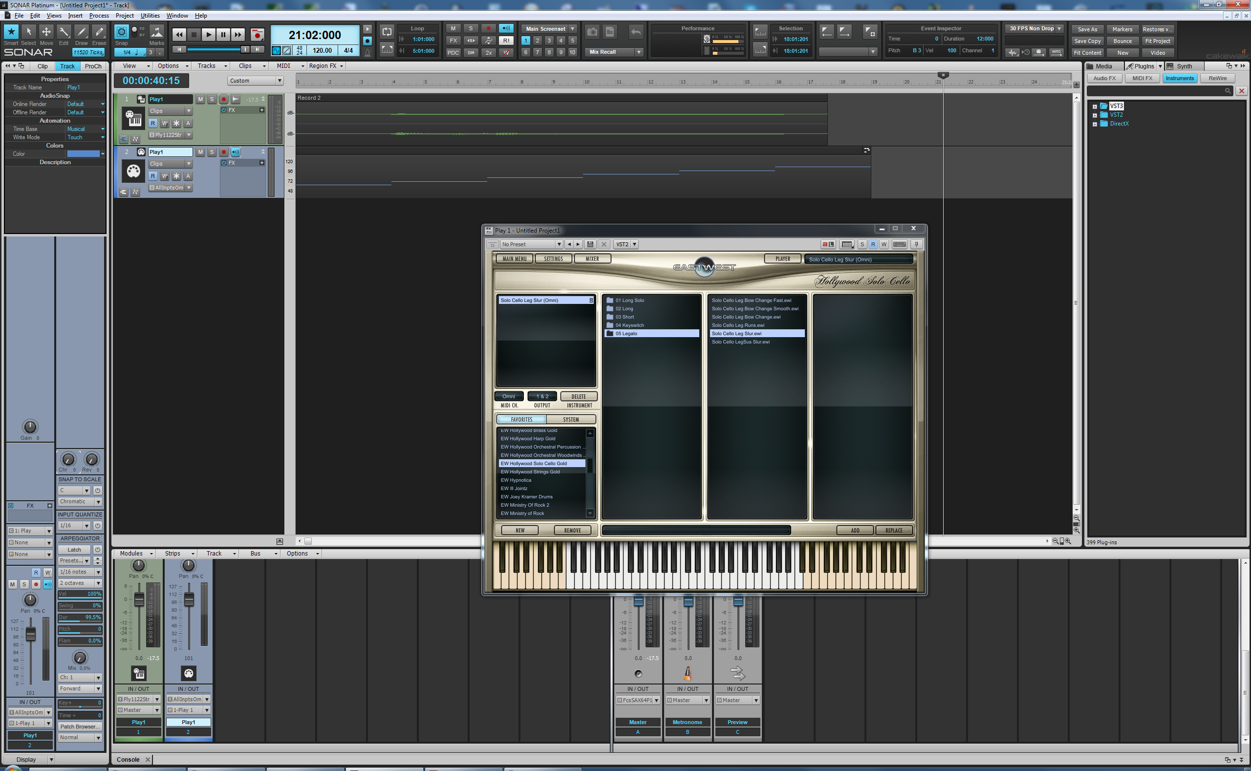Viewport: 1251px width, 771px height.
Task: Mute track 1 Play1
Action: pos(200,99)
